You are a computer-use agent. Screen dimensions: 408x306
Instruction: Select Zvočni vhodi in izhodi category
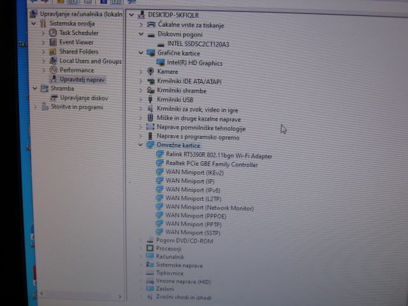183,298
